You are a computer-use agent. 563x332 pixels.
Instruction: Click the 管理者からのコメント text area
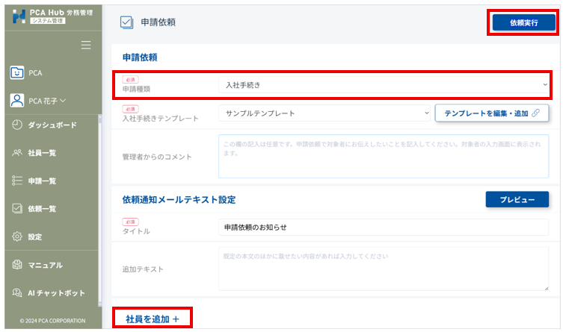(x=383, y=156)
